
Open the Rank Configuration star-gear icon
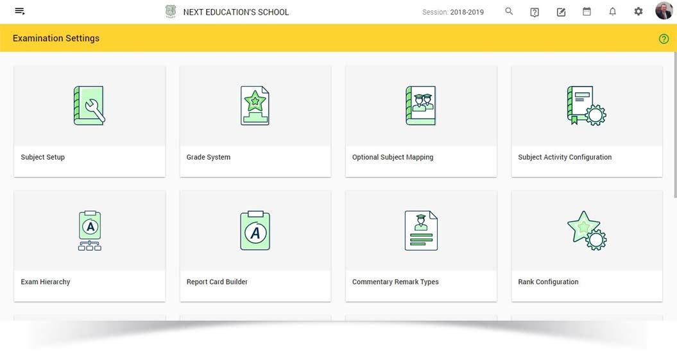[x=587, y=230]
